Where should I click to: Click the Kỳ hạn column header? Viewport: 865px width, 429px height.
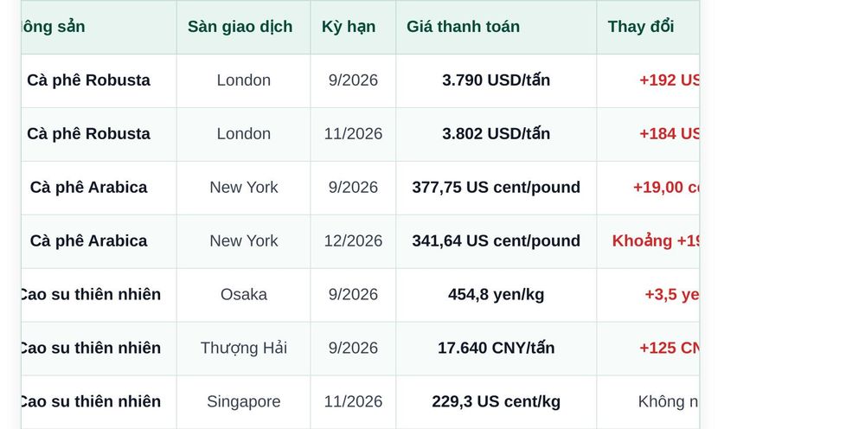(349, 27)
